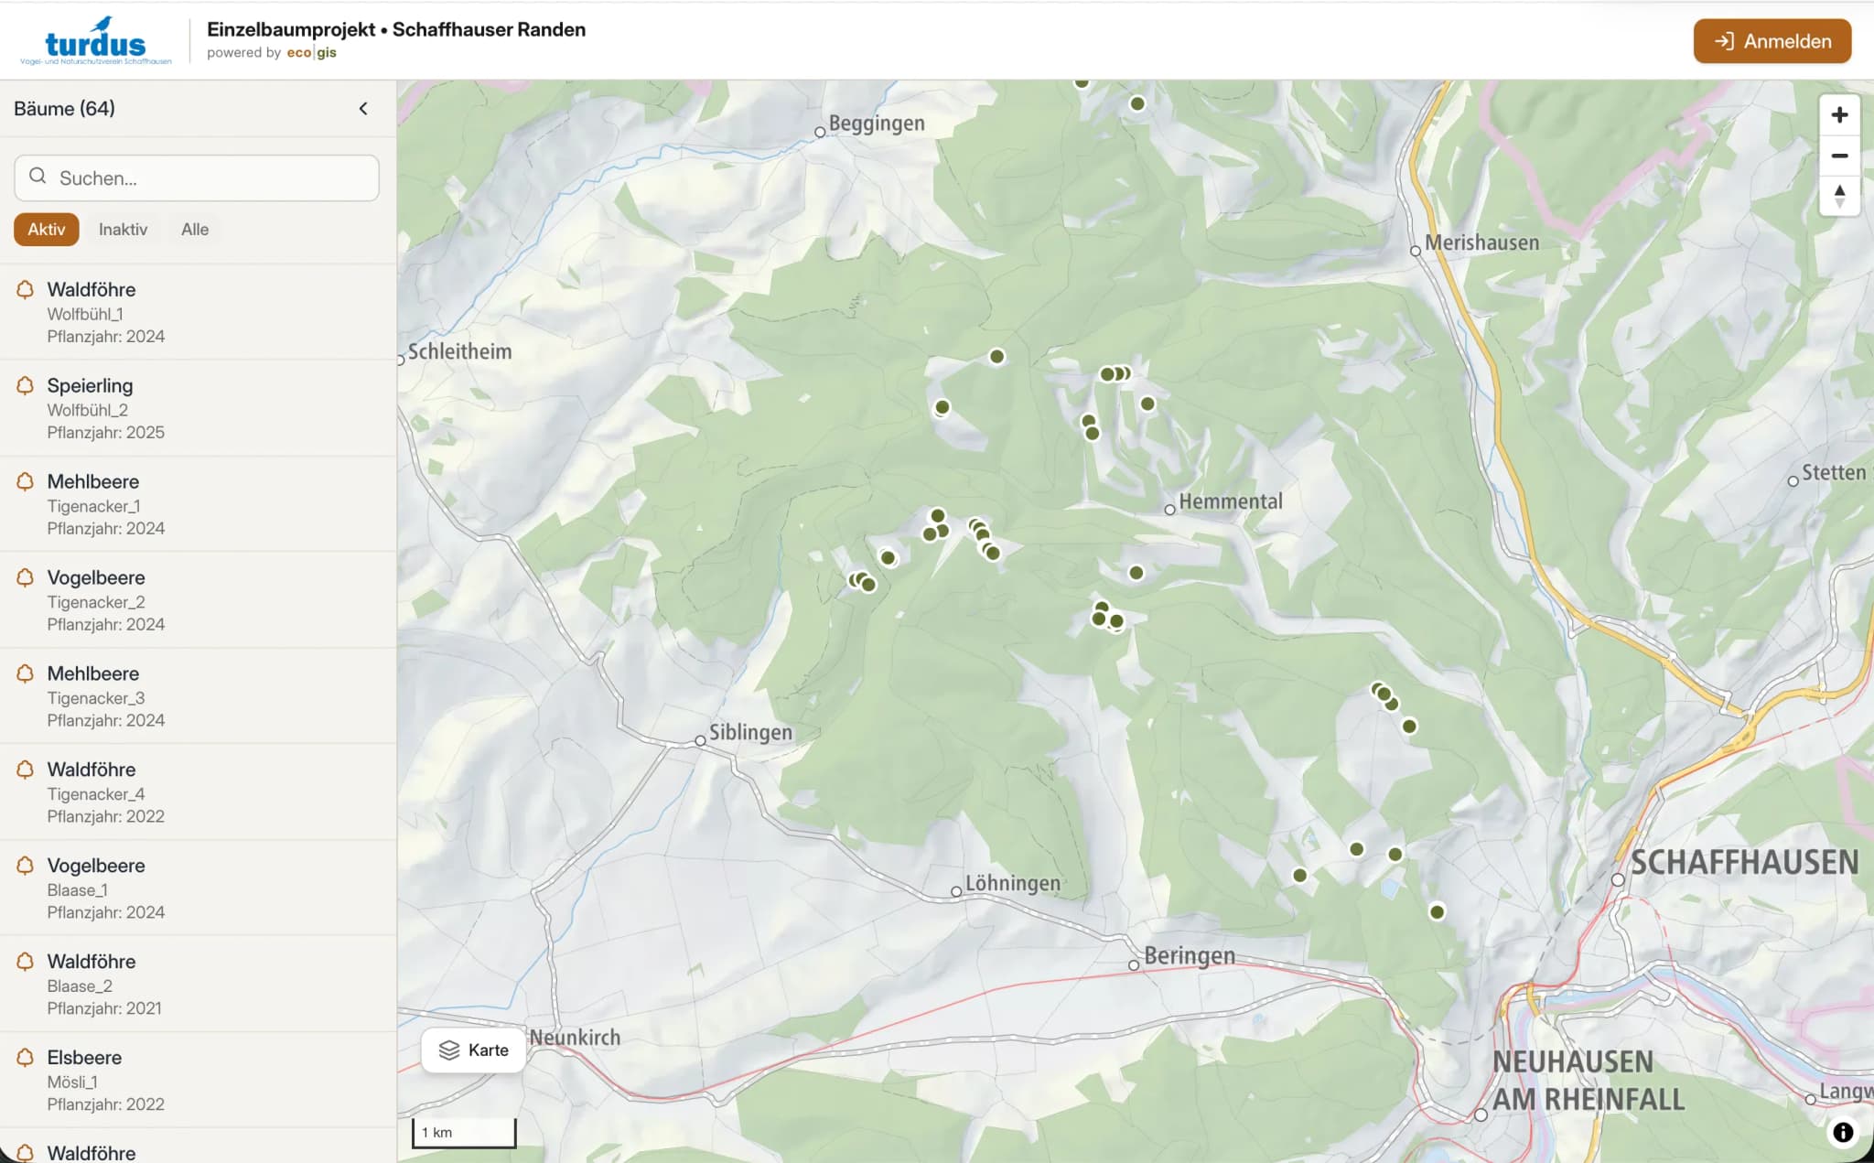Click tree icon next to Elsbeere Mösli_1
Image resolution: width=1874 pixels, height=1163 pixels.
(26, 1058)
